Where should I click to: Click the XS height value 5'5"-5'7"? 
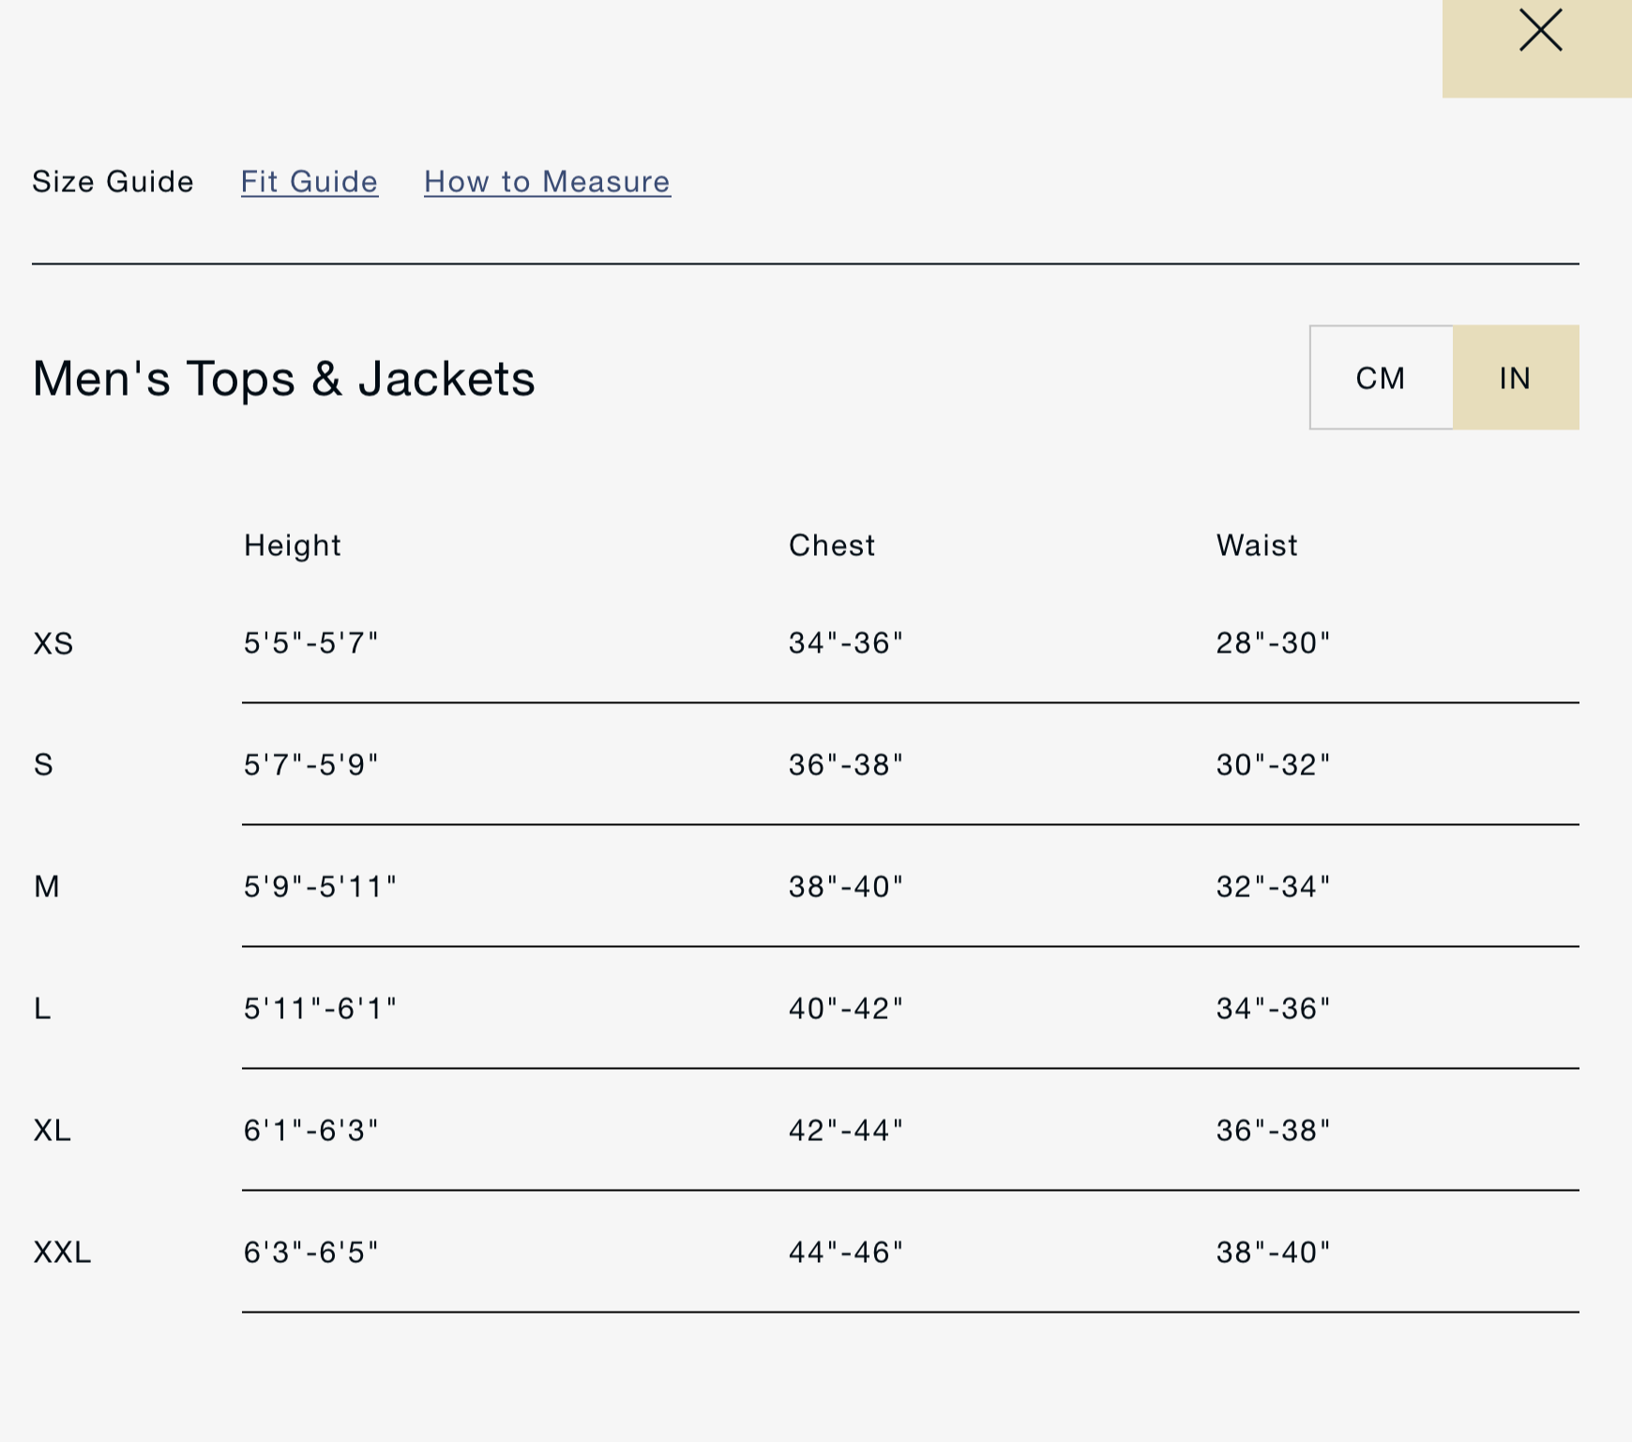click(x=311, y=643)
